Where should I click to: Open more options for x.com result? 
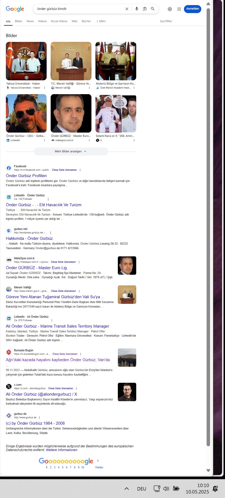(x=76, y=388)
